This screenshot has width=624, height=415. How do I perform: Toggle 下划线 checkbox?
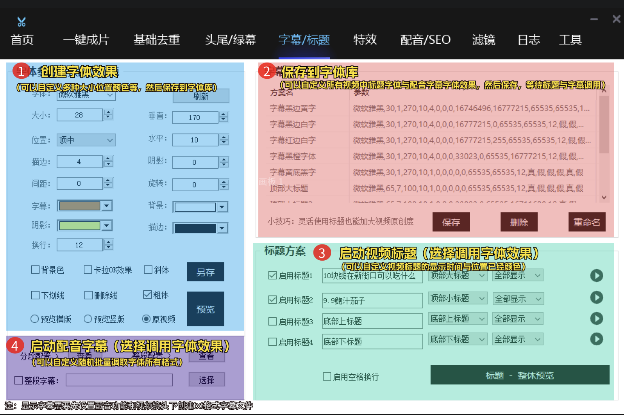tap(35, 295)
